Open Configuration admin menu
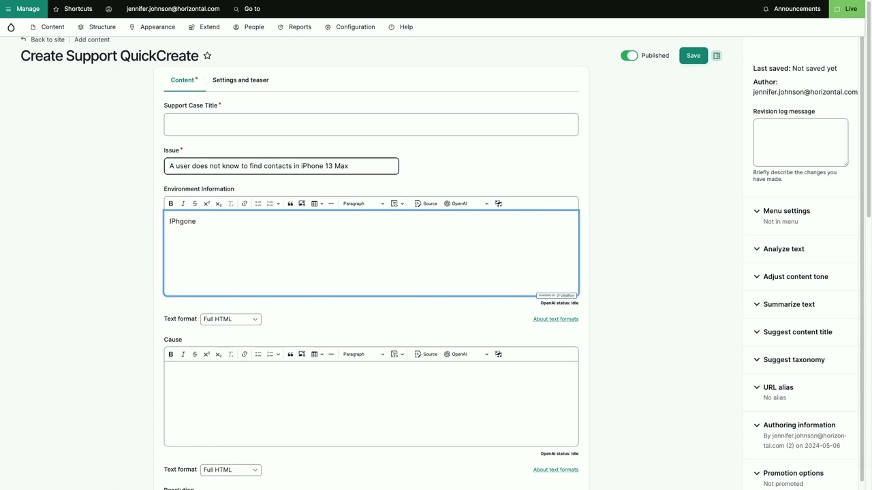872x490 pixels. (x=349, y=27)
